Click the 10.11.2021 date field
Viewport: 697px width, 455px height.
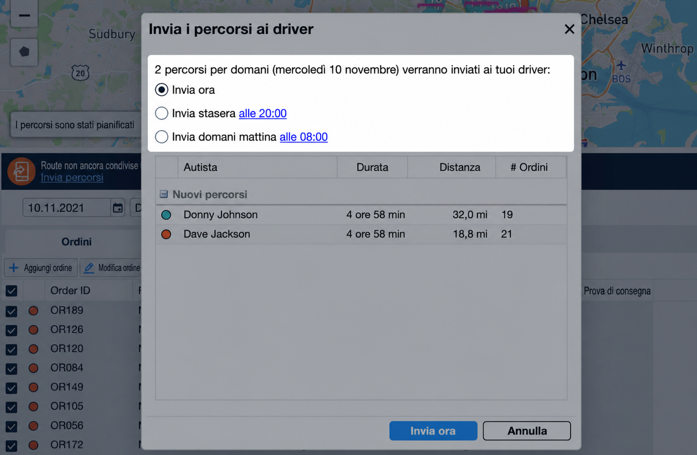tap(67, 208)
